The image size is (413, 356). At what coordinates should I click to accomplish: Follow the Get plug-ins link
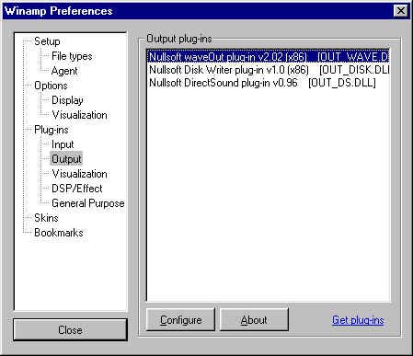(x=358, y=320)
